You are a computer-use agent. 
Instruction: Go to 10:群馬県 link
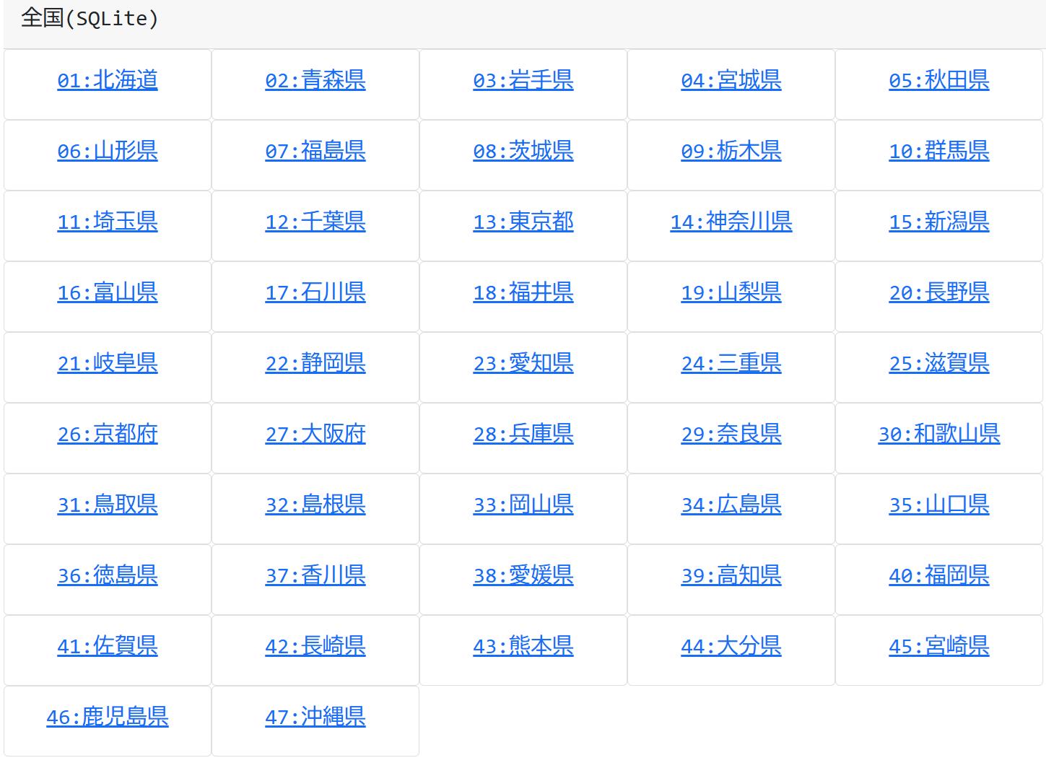(x=939, y=151)
